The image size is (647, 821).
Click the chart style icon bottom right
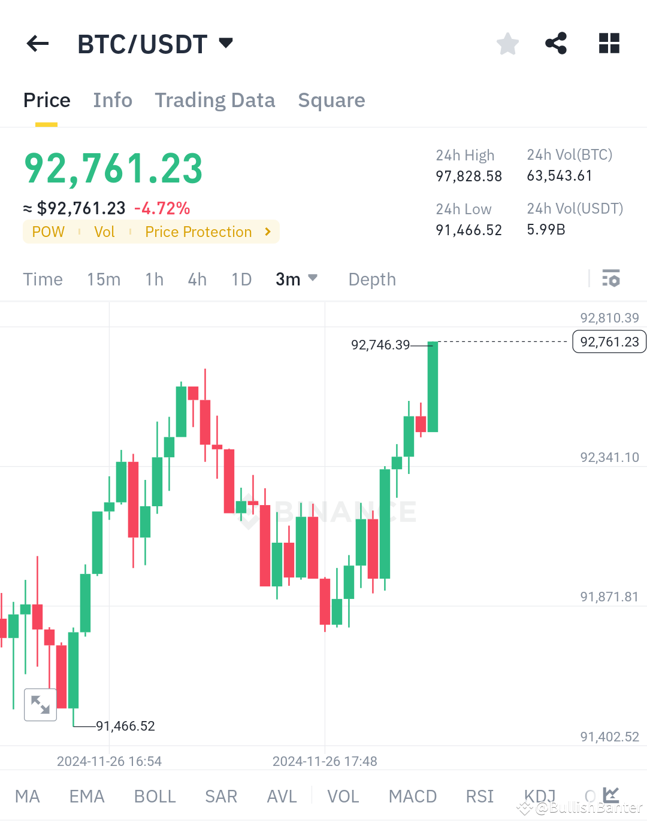(610, 795)
